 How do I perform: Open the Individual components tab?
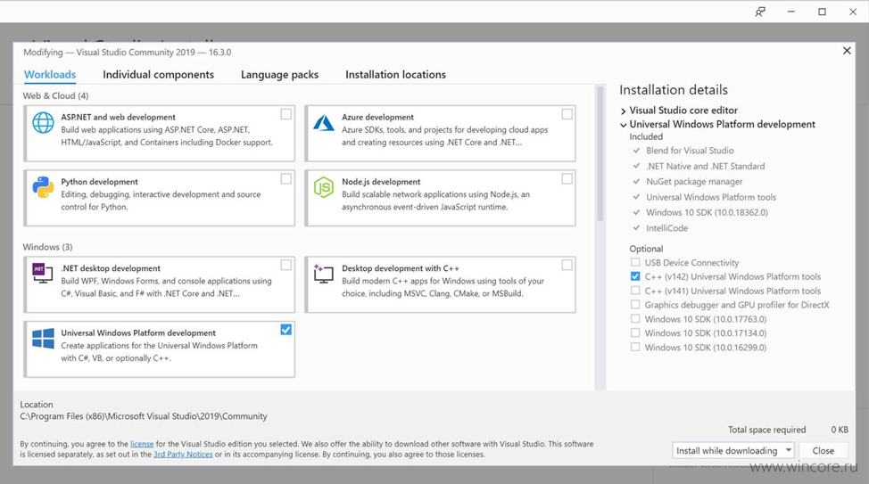point(158,74)
